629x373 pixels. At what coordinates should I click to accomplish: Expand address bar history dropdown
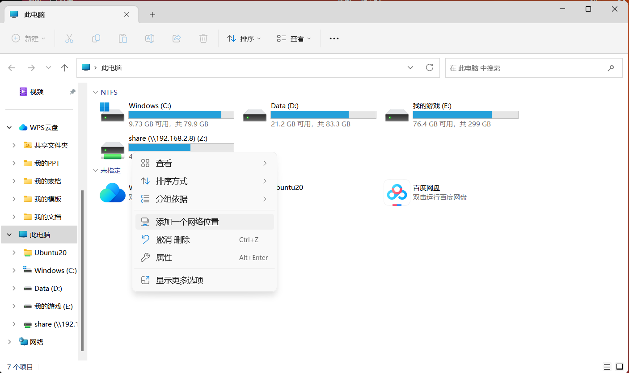click(x=410, y=67)
